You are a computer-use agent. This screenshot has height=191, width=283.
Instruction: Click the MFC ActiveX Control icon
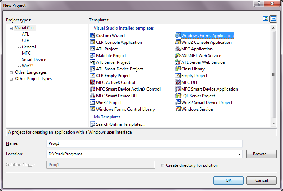tap(93, 82)
